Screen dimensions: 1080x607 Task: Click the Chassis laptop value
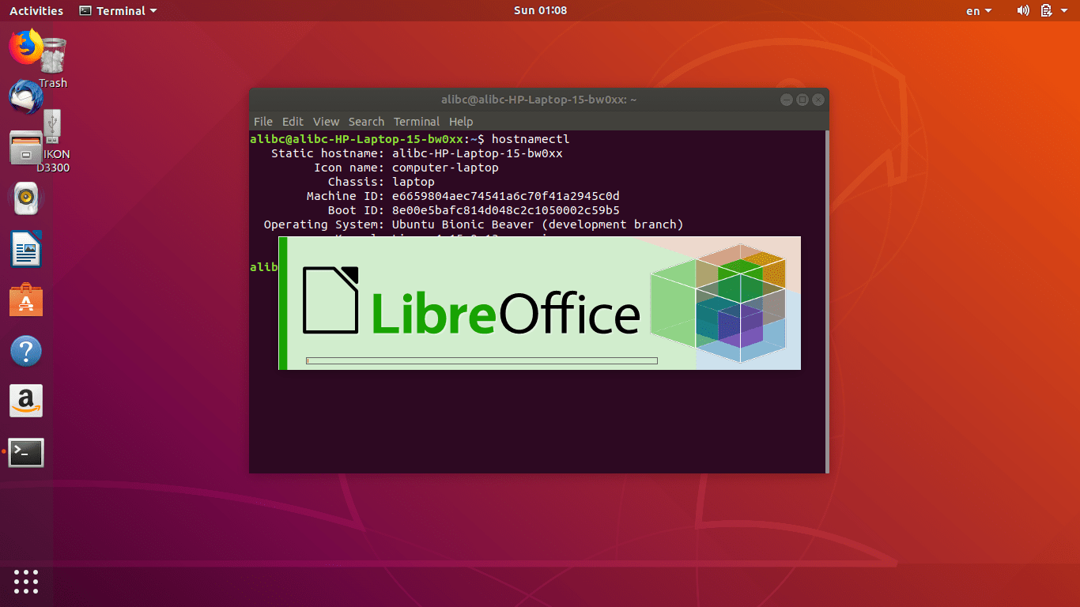tap(413, 182)
